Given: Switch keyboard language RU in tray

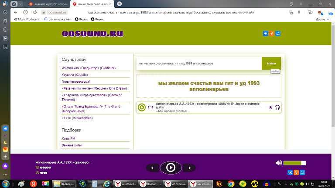Looking at the screenshot, I should 280,184.
